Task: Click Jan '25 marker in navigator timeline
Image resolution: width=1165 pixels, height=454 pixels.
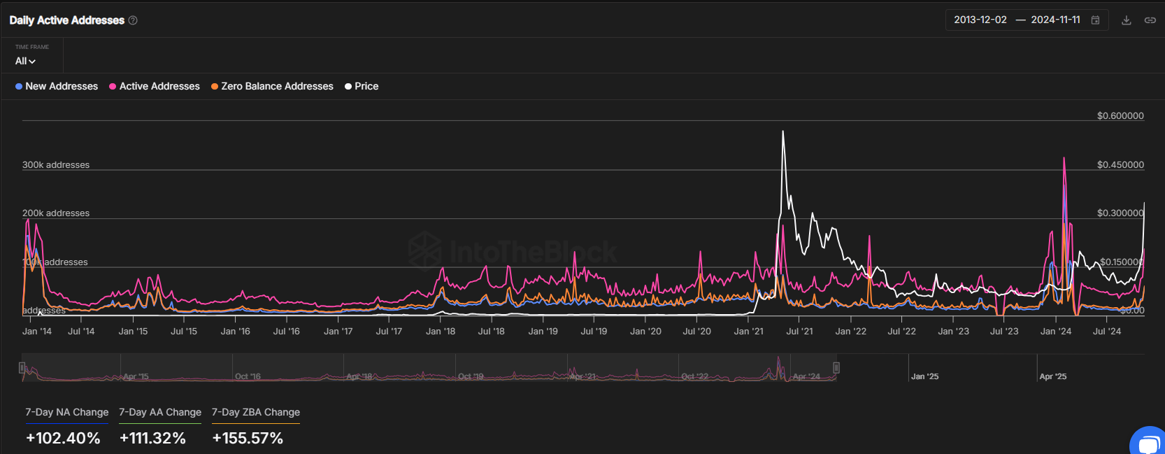Action: [x=924, y=376]
